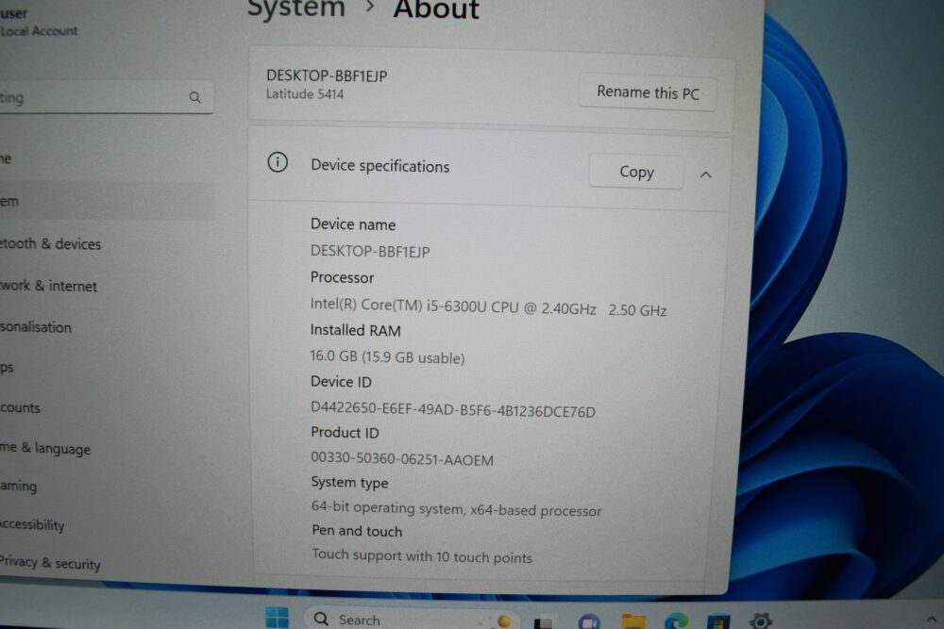
Task: Launch Microsoft Edge from the taskbar
Action: (x=676, y=621)
